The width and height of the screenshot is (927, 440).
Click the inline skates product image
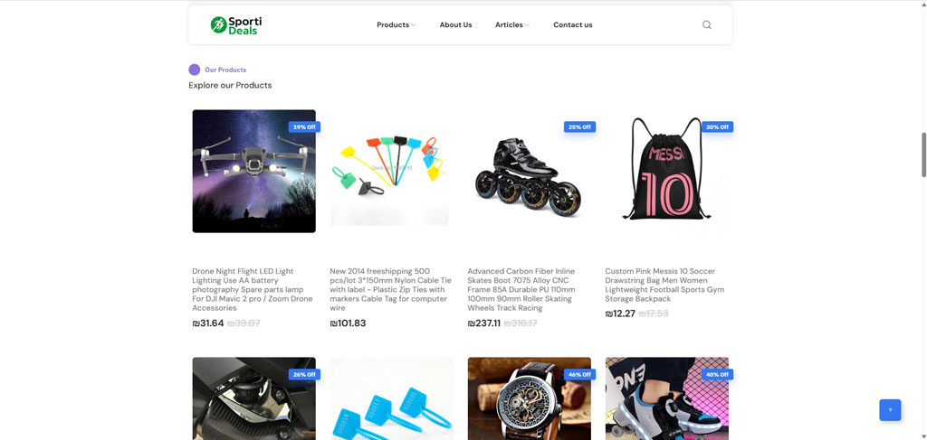point(529,171)
